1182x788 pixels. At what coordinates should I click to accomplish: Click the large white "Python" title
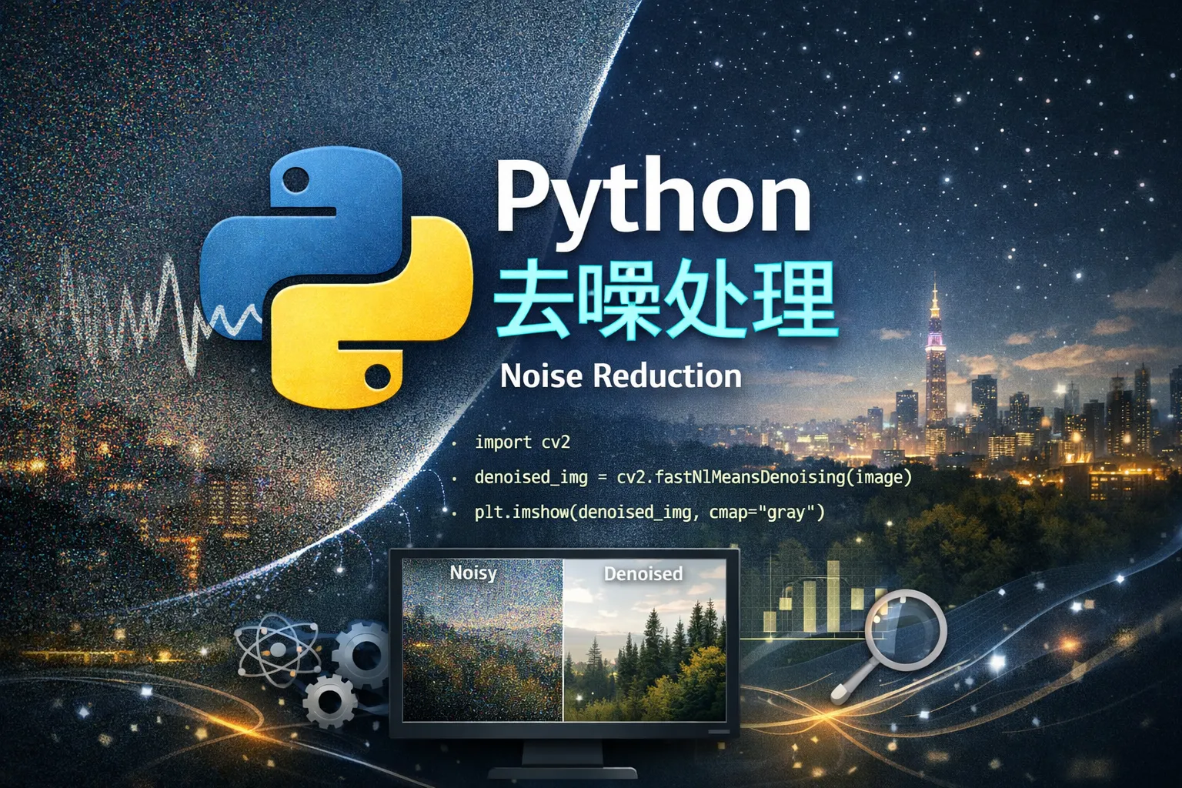point(653,197)
